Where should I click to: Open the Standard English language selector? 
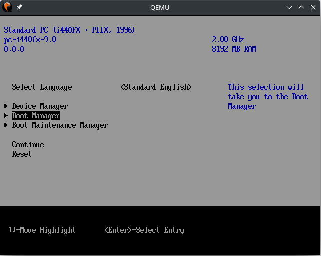point(156,87)
